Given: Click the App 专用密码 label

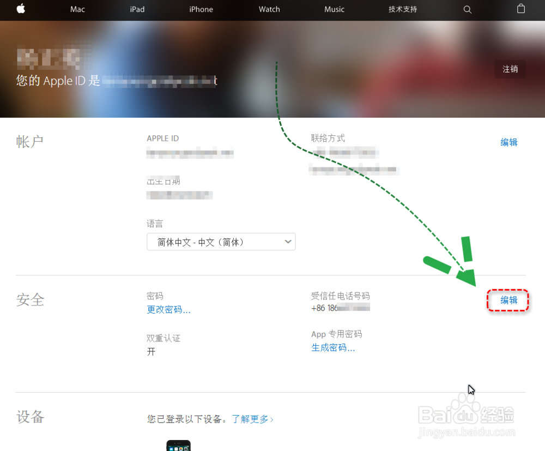Looking at the screenshot, I should click(x=336, y=334).
